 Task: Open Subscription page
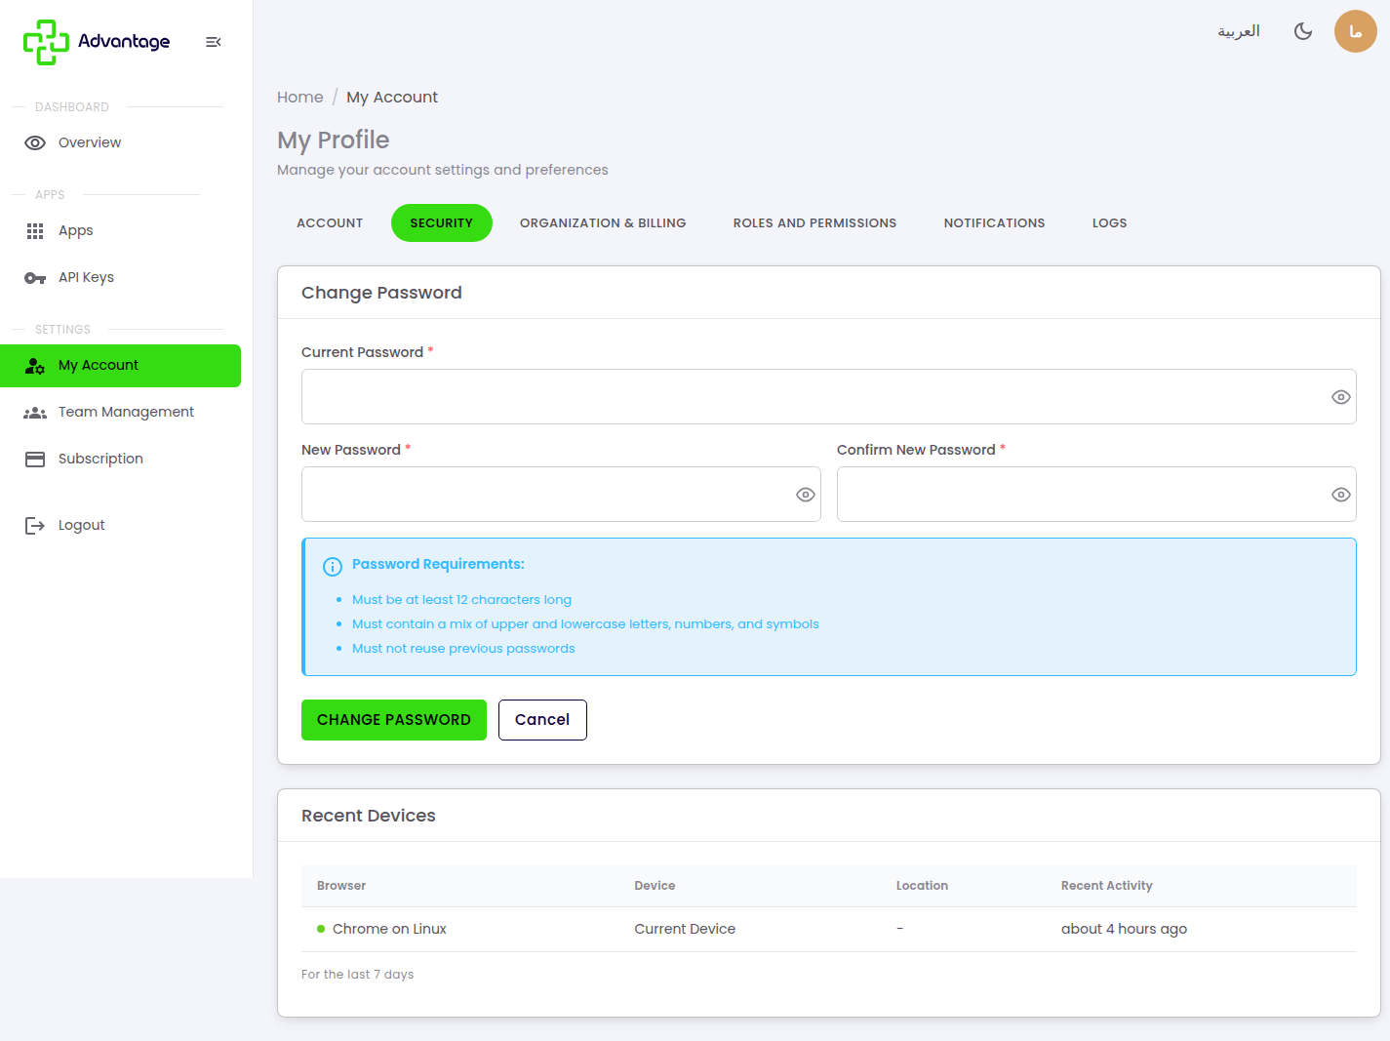pyautogui.click(x=121, y=460)
